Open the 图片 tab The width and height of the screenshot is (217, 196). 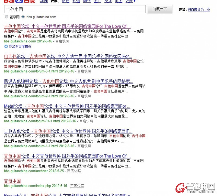click(97, 1)
